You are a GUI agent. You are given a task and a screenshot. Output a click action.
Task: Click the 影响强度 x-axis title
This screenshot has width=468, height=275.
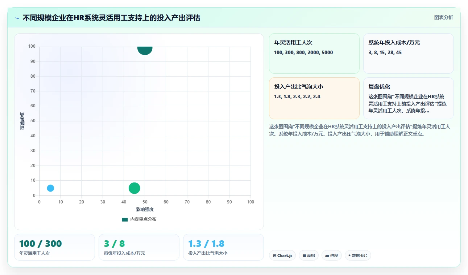(145, 210)
